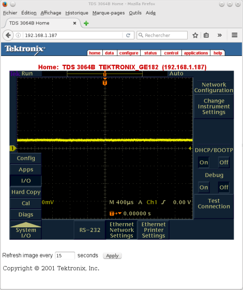The width and height of the screenshot is (243, 290).
Task: Select the Cal menu entry
Action: 26,203
